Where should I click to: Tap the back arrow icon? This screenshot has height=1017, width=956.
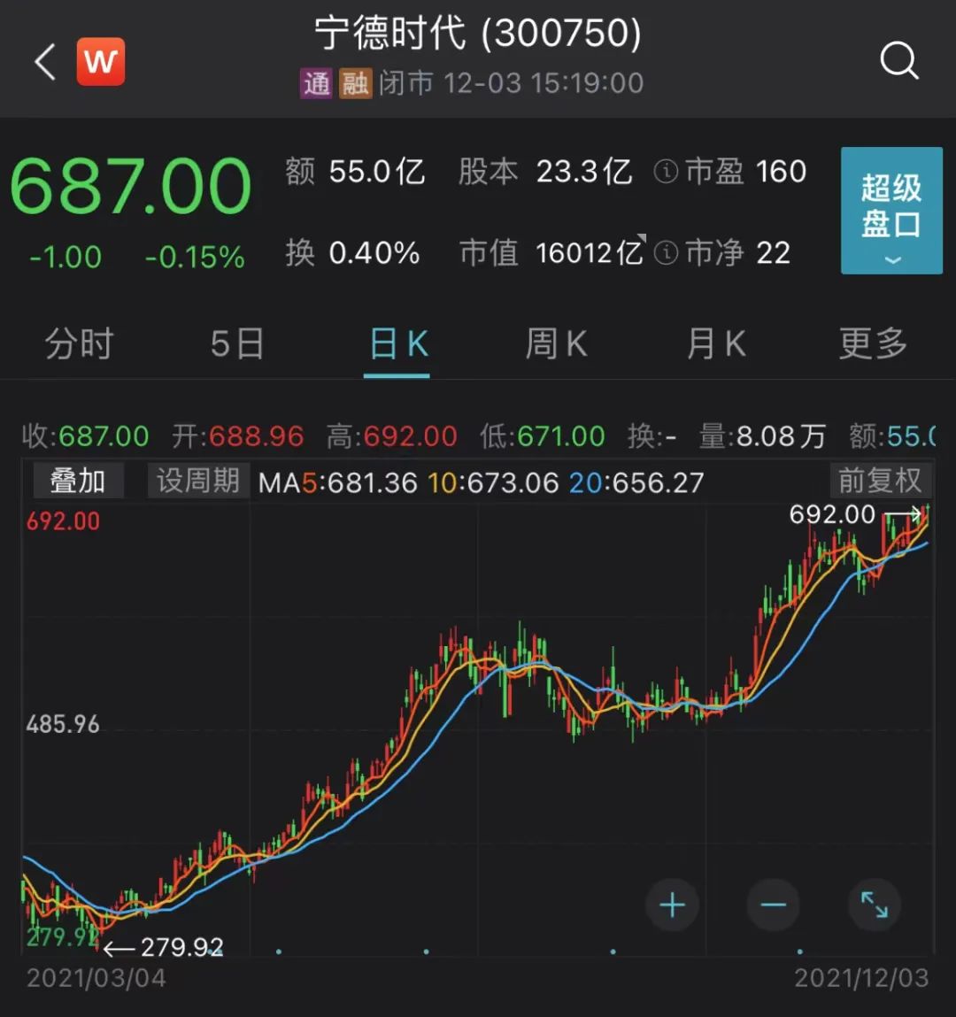[x=45, y=62]
